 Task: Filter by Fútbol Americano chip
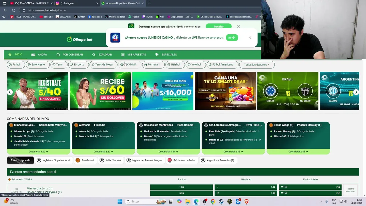click(222, 65)
